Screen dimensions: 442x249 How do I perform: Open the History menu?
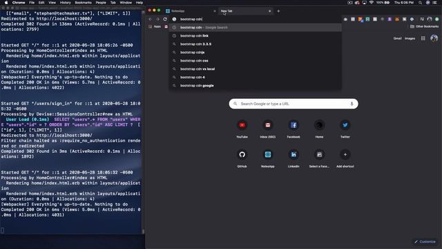coord(65,3)
